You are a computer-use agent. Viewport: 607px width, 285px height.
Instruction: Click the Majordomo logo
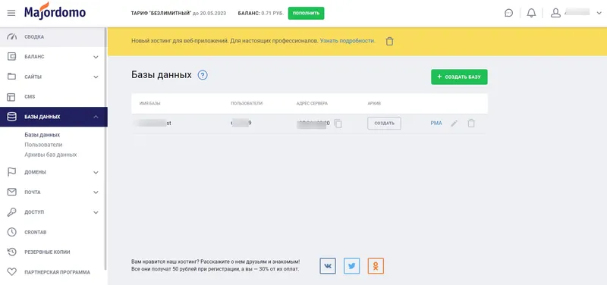coord(55,11)
